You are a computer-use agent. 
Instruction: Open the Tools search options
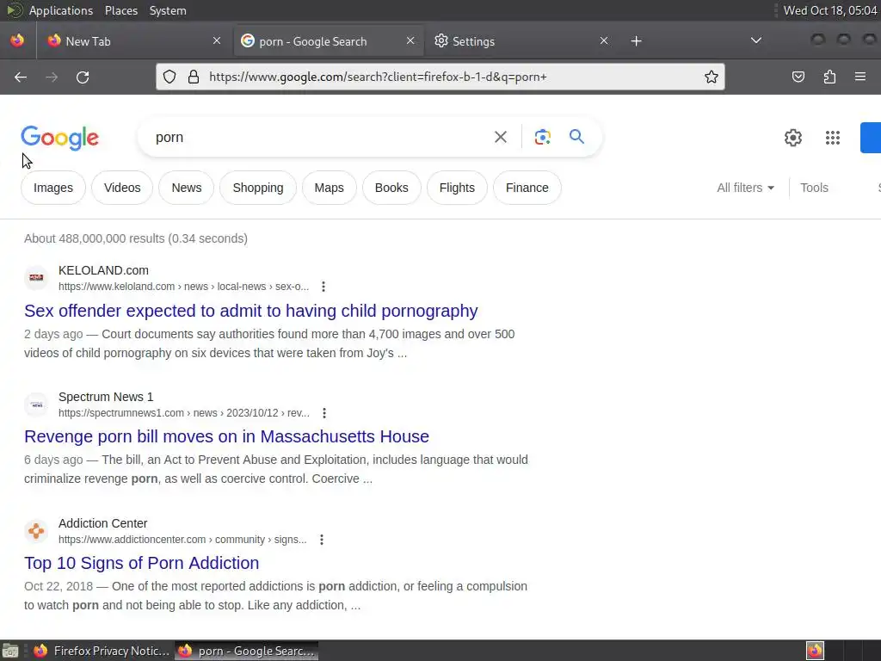(x=814, y=188)
